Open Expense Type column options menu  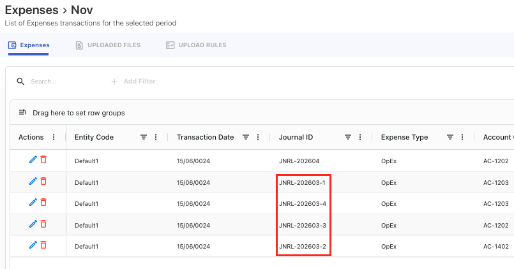[462, 137]
